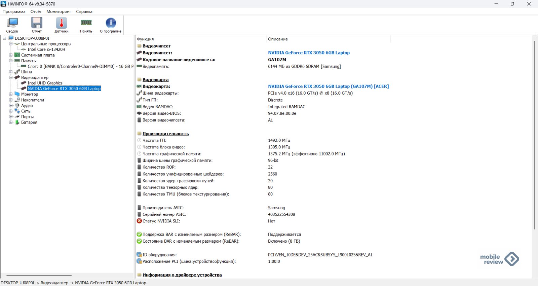Click the NVIDIA GeForce RTX 3050 6GB Laptop link
The height and width of the screenshot is (286, 538).
point(309,53)
